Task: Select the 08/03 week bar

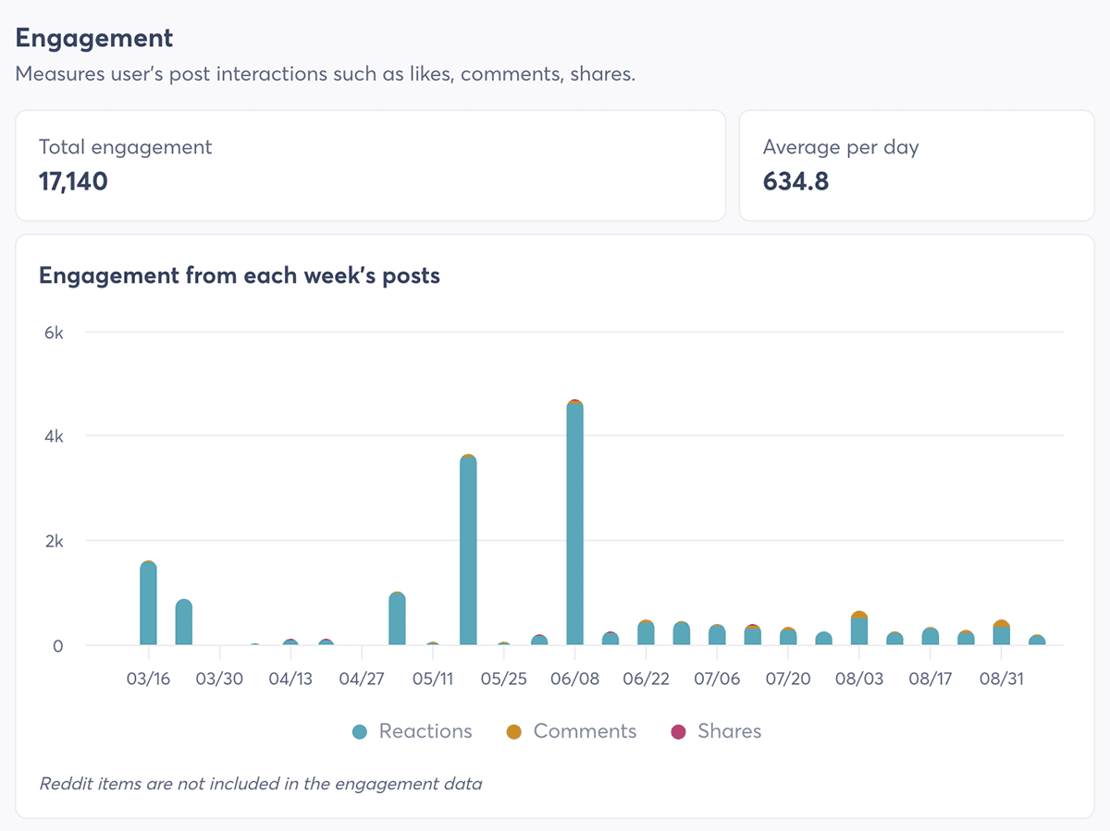Action: pos(859,628)
